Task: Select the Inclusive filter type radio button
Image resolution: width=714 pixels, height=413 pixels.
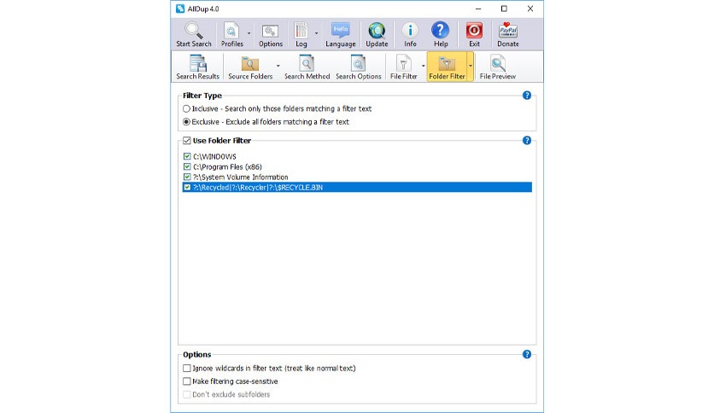Action: click(x=187, y=109)
